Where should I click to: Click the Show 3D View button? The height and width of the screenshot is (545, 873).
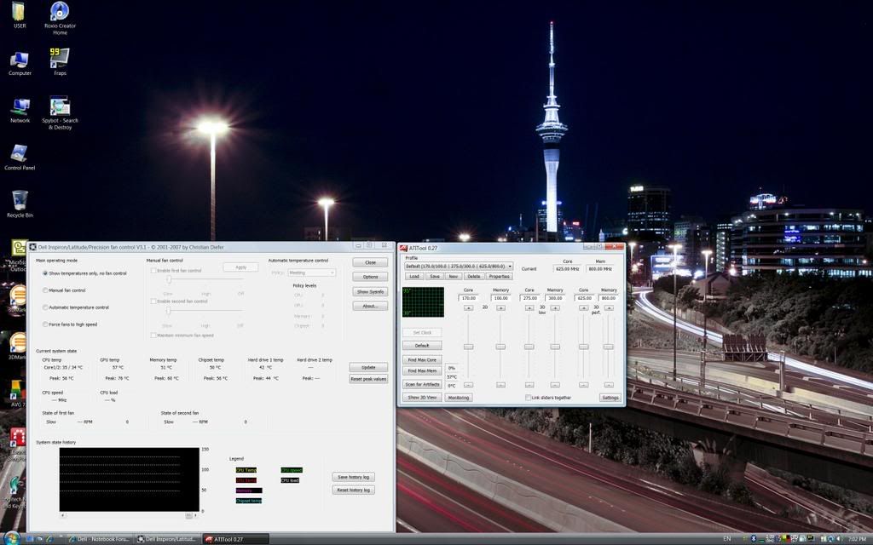(422, 398)
